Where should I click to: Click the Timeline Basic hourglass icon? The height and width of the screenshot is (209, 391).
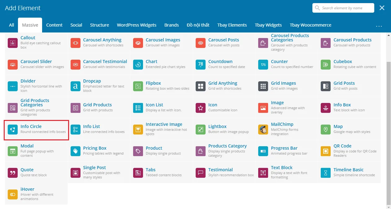326,173
